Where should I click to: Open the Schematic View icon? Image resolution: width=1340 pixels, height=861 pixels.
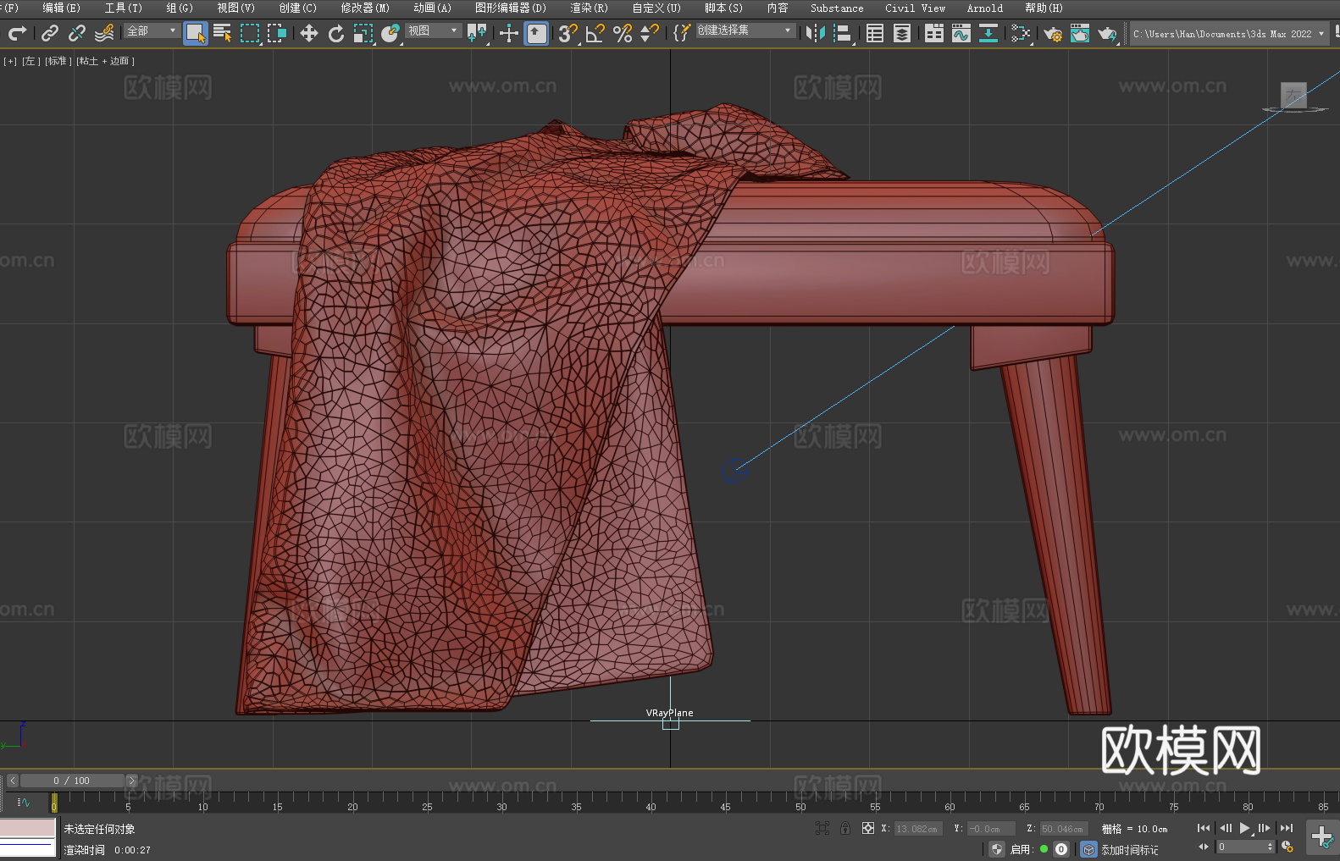pos(1021,33)
